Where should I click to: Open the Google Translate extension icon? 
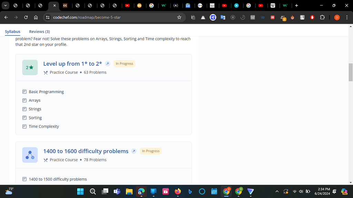(222, 17)
